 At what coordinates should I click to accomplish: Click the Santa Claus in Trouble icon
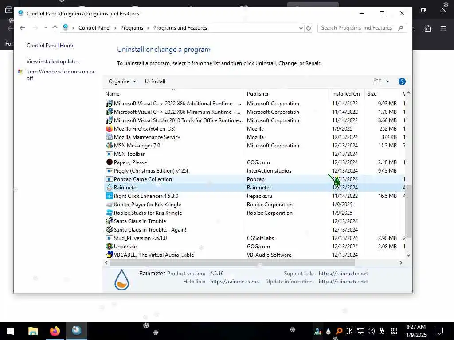(109, 221)
